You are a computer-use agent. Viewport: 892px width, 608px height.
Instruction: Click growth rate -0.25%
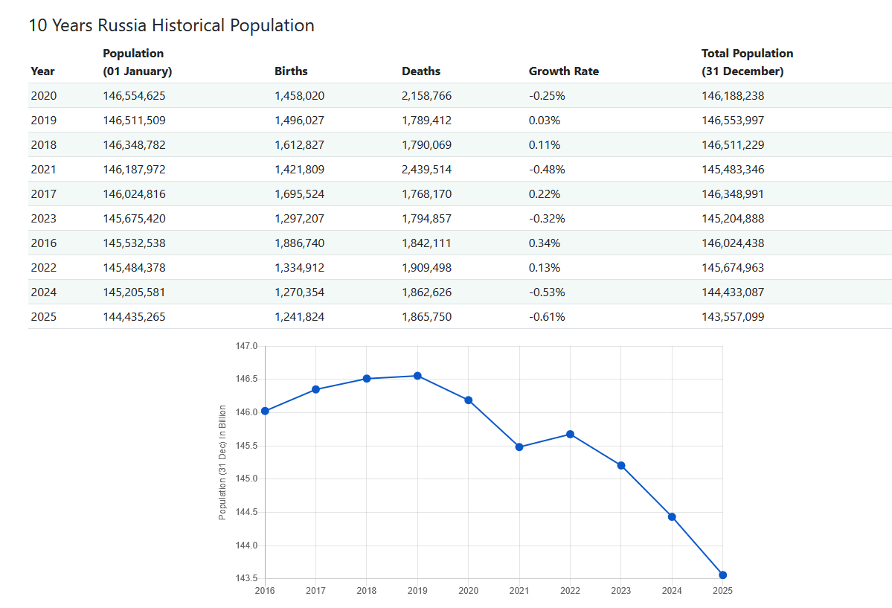[547, 96]
